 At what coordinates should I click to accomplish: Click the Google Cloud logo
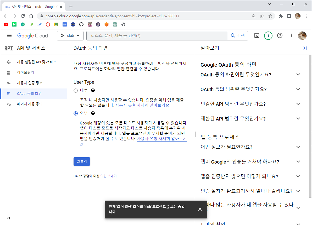[x=32, y=35]
